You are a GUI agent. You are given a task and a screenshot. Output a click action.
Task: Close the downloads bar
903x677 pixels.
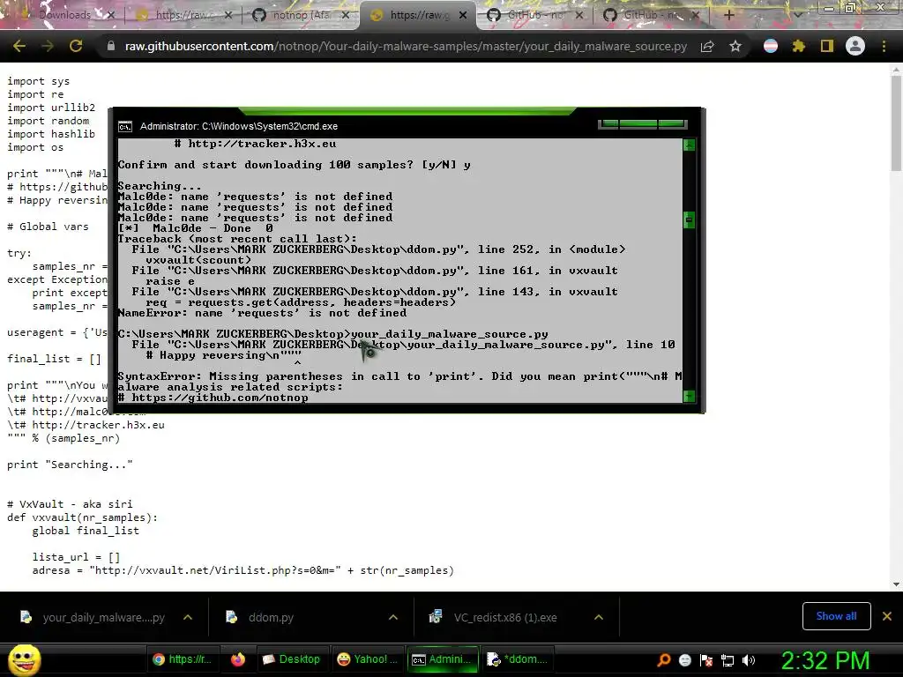tap(887, 616)
